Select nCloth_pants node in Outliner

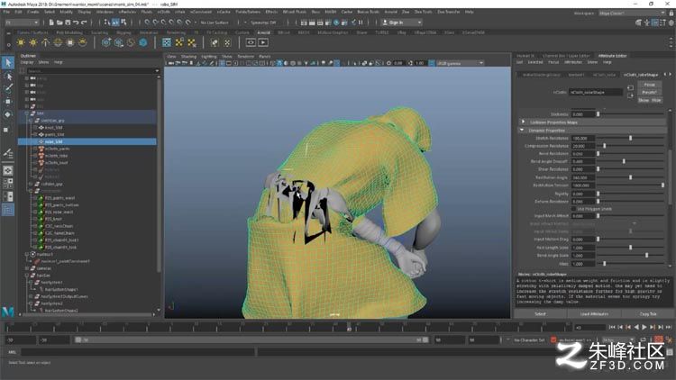(x=57, y=149)
